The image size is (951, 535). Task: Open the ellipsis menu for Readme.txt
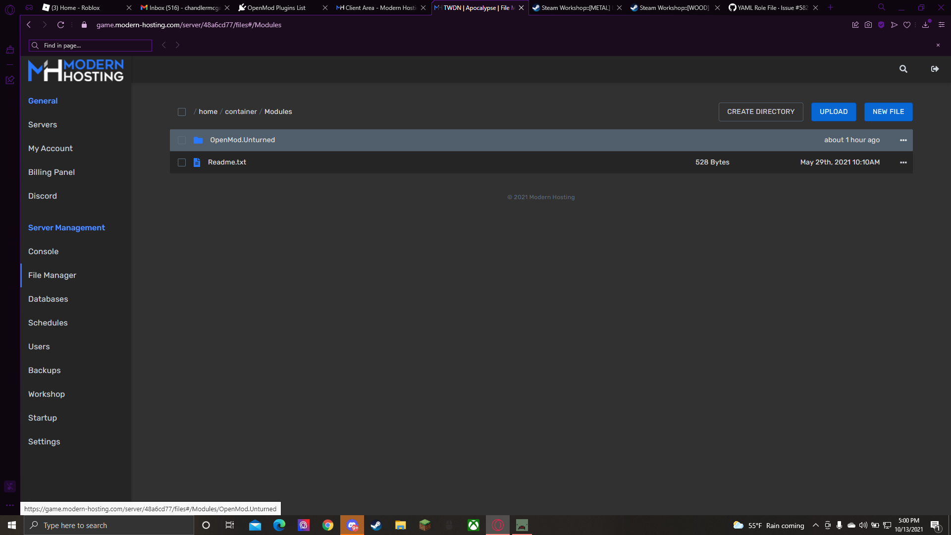pos(903,162)
